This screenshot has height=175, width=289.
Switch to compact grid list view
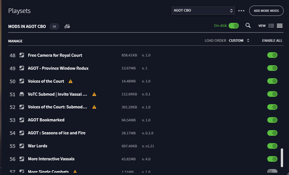(x=271, y=26)
